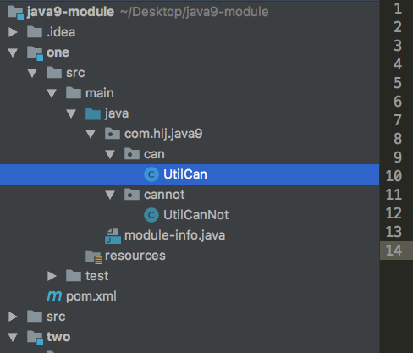Collapse the two module node
This screenshot has height=353, width=413.
coord(13,337)
